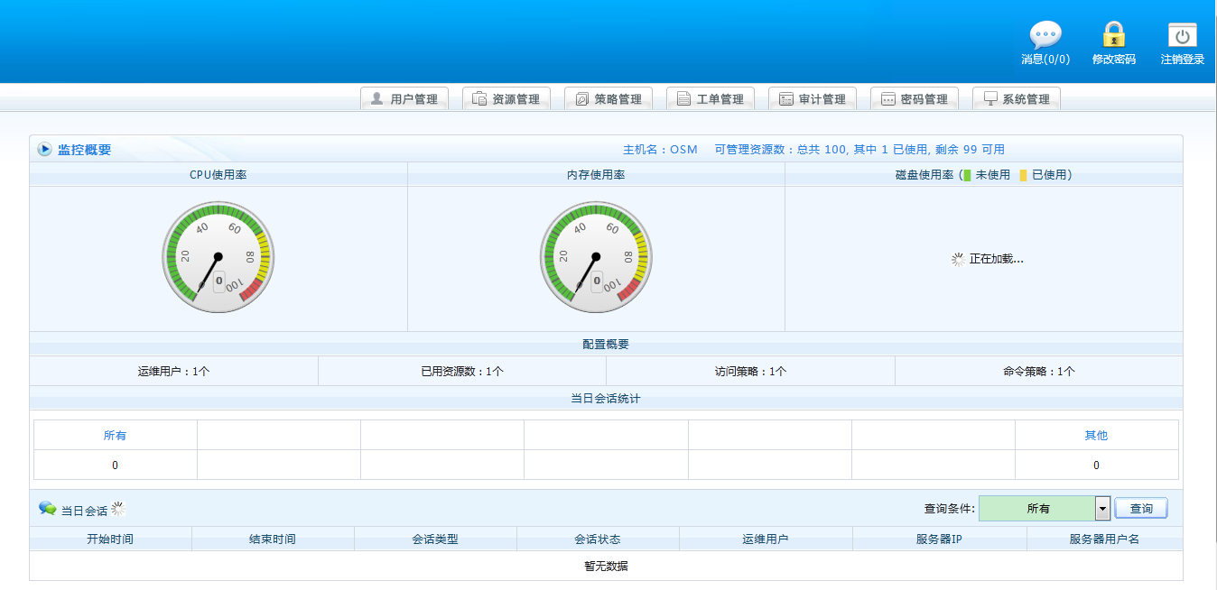Click the green 未使用 legend square
The image size is (1217, 590).
(967, 175)
